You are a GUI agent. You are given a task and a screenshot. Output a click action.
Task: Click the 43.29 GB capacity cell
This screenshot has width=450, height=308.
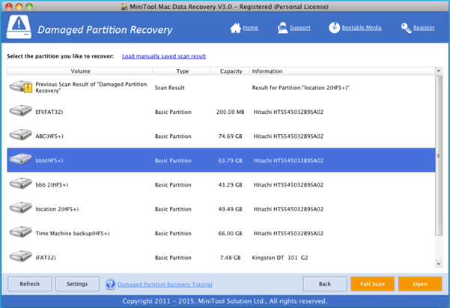point(230,185)
